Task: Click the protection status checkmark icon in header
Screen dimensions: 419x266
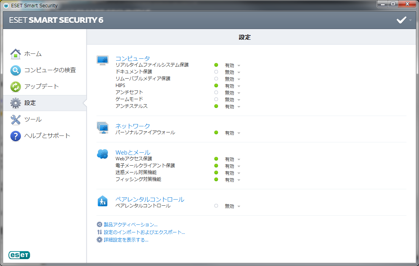Action: (x=401, y=20)
